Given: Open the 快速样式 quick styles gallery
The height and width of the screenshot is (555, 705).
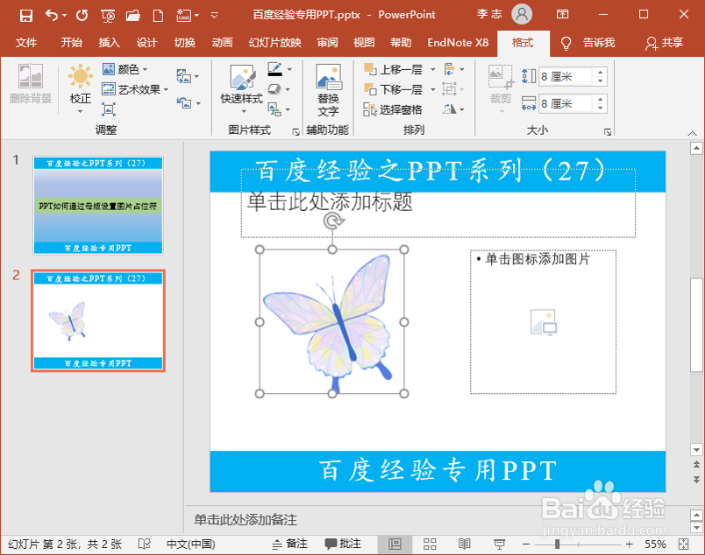Looking at the screenshot, I should tap(241, 89).
